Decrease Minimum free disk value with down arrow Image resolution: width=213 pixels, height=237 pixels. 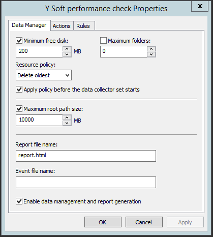tap(67, 54)
